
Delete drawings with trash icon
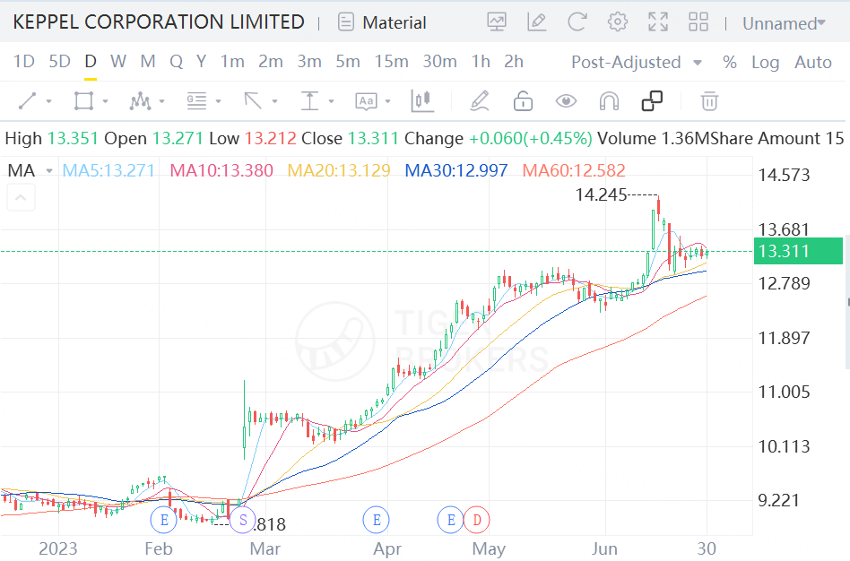pyautogui.click(x=709, y=100)
